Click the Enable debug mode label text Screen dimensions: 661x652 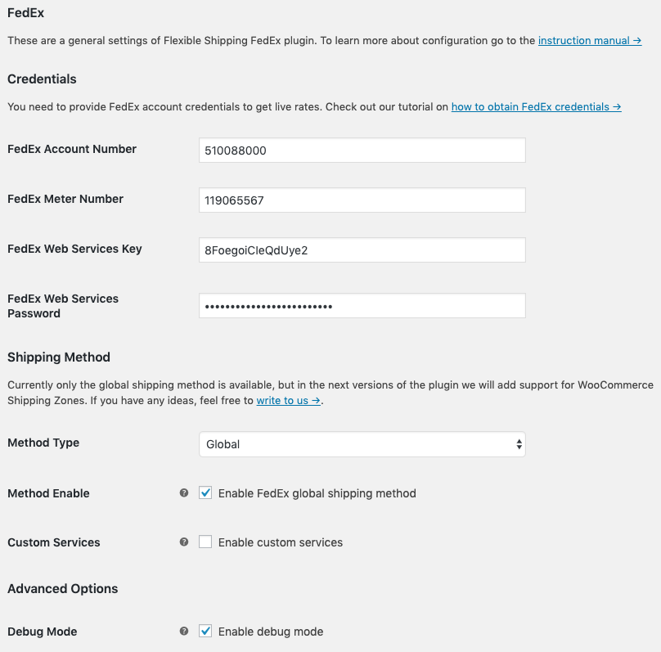tap(271, 632)
